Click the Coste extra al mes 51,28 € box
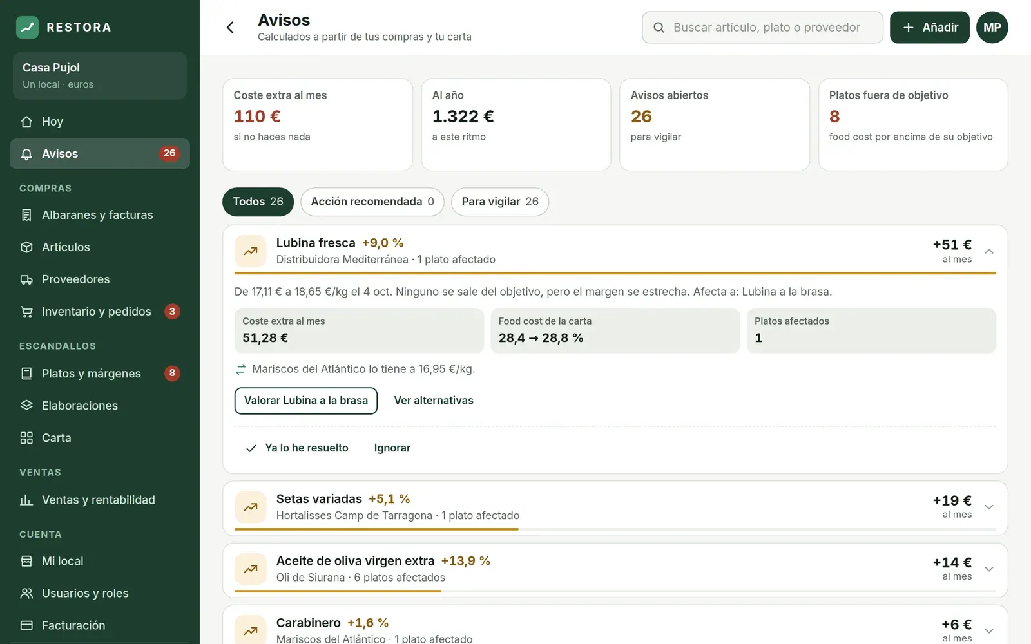The height and width of the screenshot is (644, 1031). click(359, 330)
